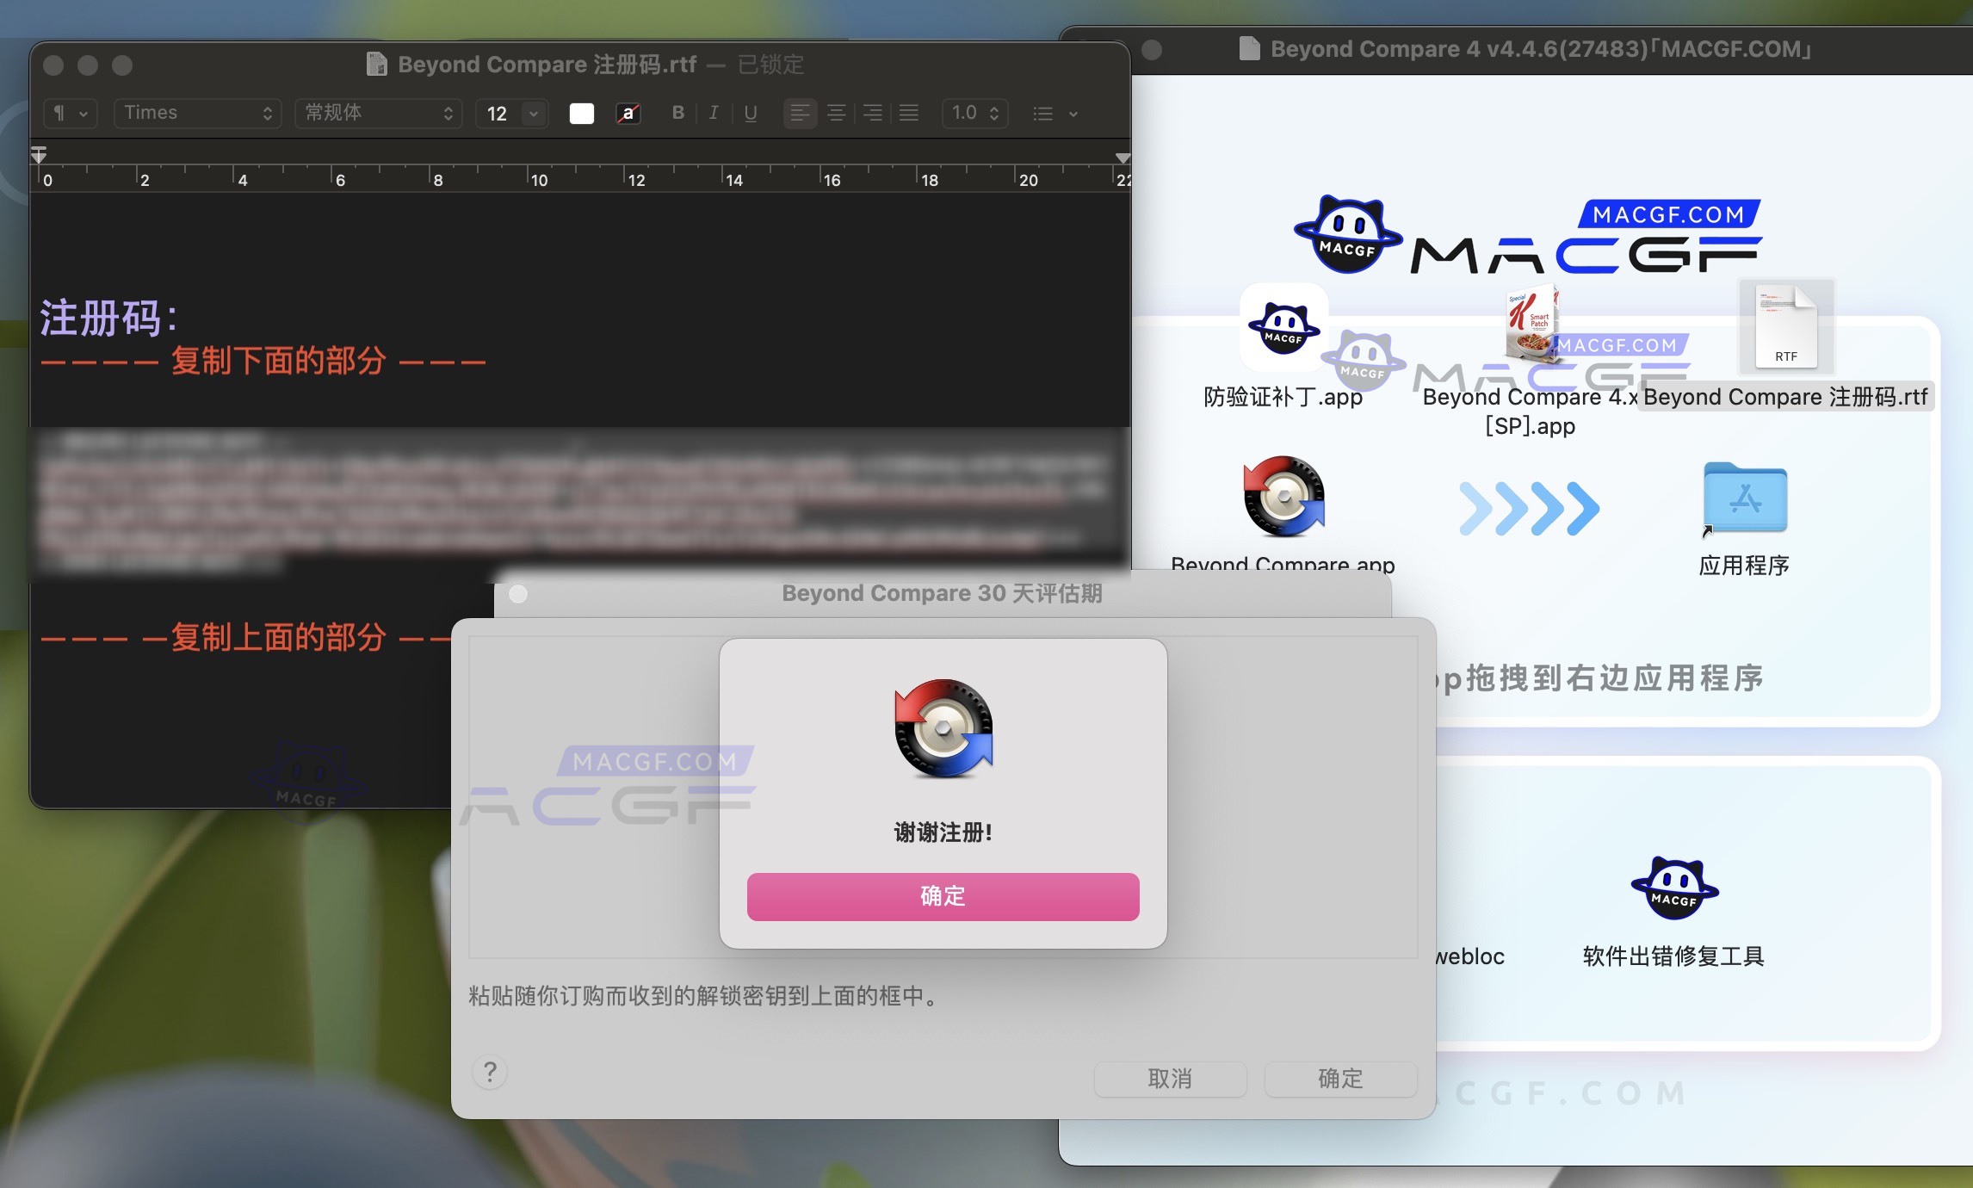Click the help question mark button

490,1074
